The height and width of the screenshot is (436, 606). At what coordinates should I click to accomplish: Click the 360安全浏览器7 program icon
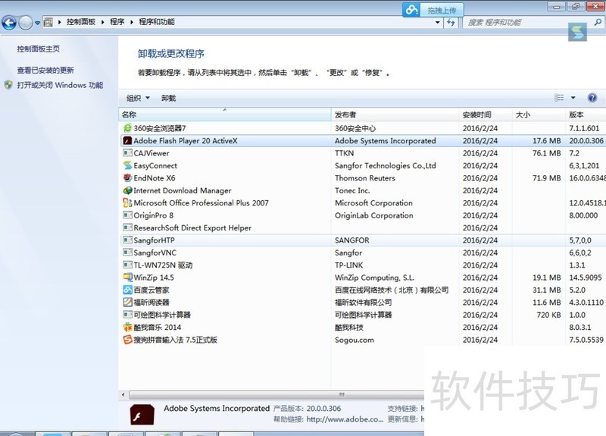127,128
